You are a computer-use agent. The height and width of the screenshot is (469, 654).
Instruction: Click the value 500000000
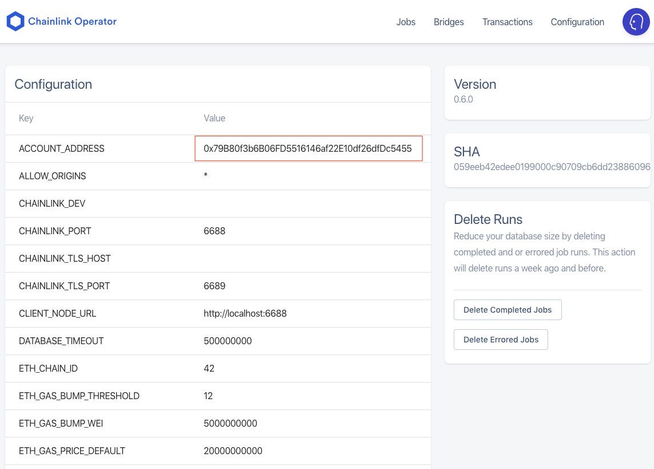click(x=228, y=341)
